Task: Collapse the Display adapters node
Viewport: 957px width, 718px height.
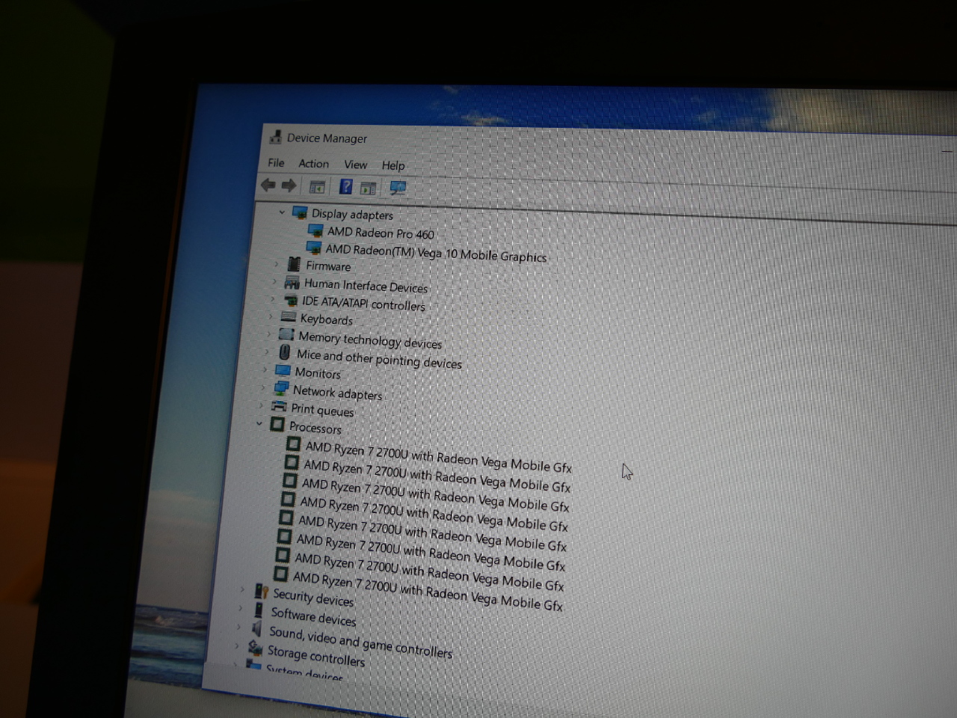Action: 281,212
